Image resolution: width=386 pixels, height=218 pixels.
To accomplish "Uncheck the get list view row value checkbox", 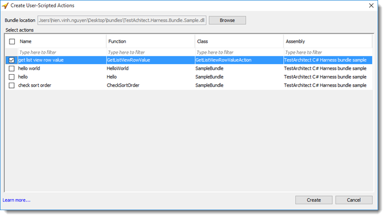I will click(x=12, y=60).
